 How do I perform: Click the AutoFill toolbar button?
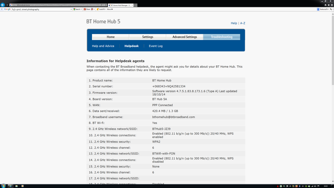pos(101,9)
